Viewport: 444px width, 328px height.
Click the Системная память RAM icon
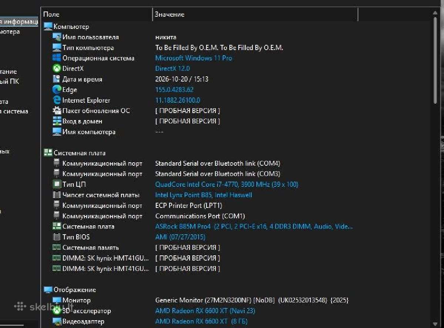point(57,247)
